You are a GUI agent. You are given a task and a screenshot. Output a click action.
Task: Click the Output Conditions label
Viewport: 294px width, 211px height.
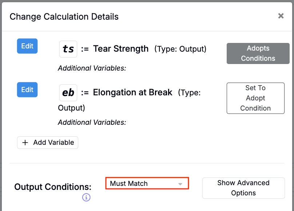coord(53,187)
